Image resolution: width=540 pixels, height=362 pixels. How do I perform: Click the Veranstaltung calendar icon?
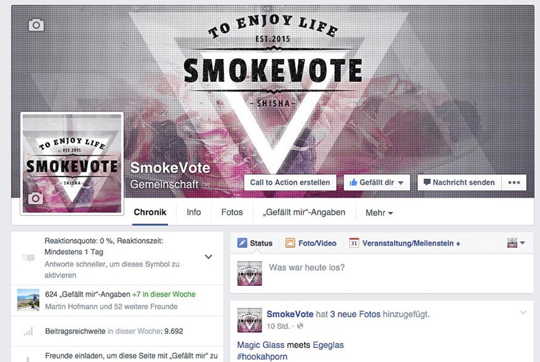354,243
